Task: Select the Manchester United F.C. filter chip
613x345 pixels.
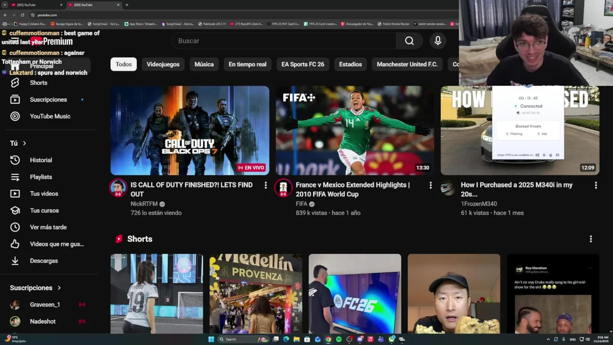Action: [x=407, y=64]
